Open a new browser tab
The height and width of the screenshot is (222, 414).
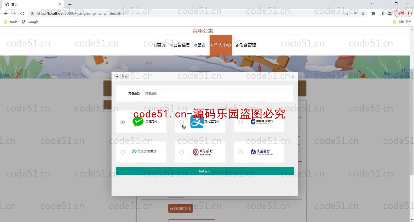[70, 4]
